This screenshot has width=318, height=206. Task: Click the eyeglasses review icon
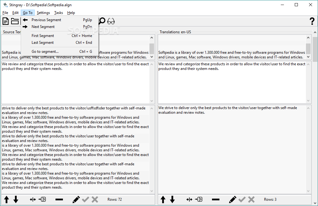pos(111,21)
